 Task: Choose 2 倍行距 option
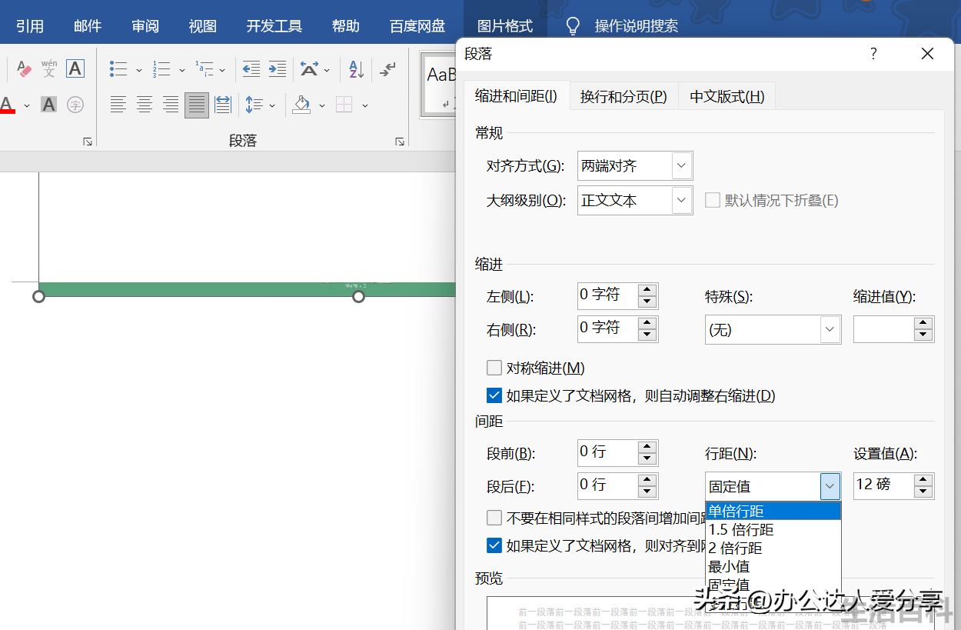[x=773, y=548]
